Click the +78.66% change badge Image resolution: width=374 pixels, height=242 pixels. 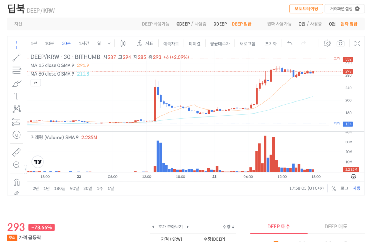pos(42,227)
